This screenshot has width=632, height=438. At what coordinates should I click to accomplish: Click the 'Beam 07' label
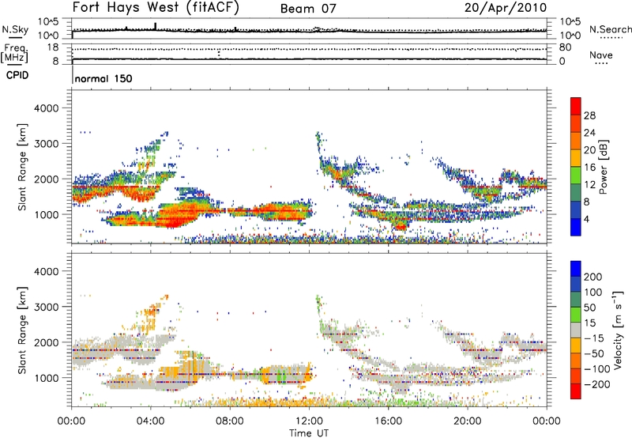308,9
